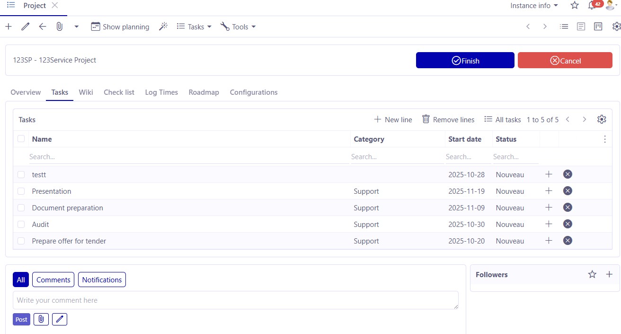Expand the Tasks dropdown in the toolbar
Image resolution: width=621 pixels, height=334 pixels.
(x=194, y=27)
